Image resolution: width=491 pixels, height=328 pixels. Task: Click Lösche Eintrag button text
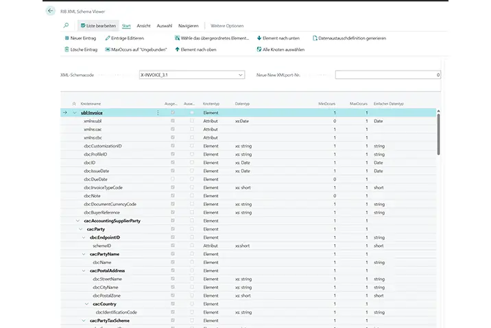tap(84, 49)
